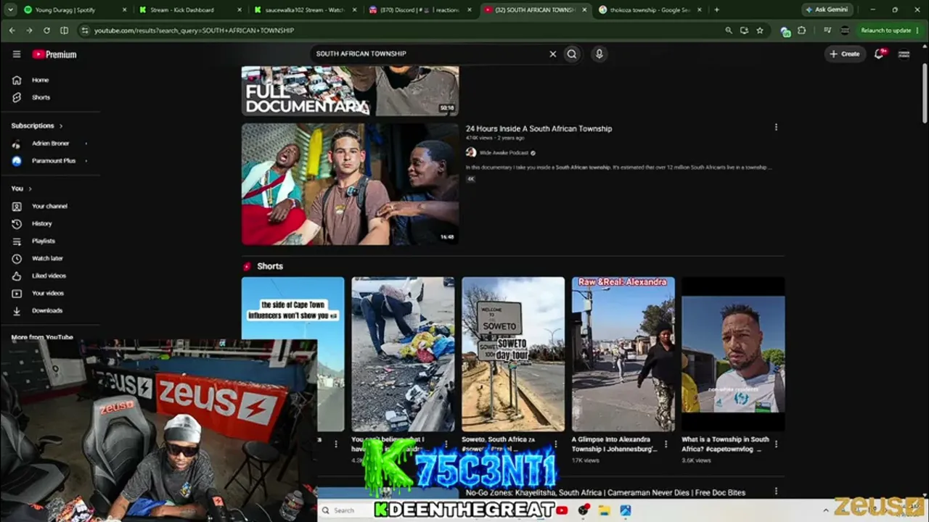Click the browser address bar URL

coord(194,30)
